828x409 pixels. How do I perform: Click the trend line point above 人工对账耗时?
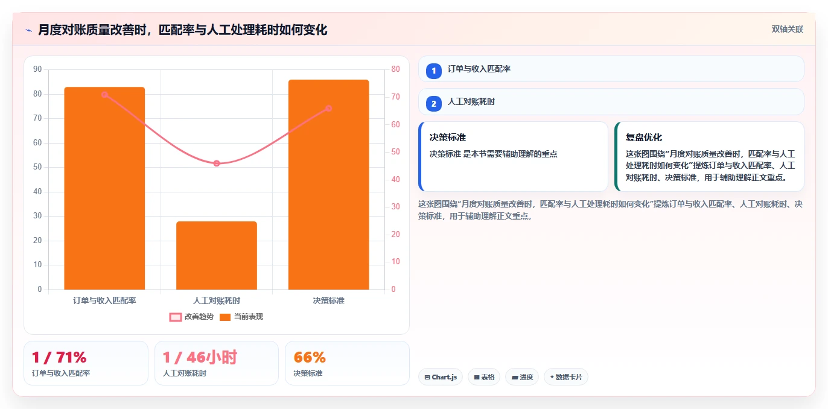217,163
